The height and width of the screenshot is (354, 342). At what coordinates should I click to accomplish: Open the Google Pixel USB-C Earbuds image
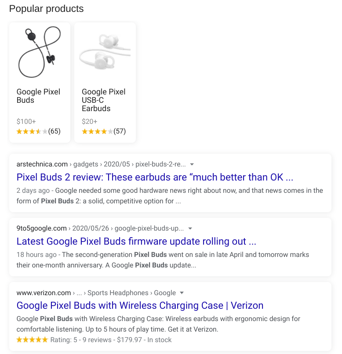point(105,51)
